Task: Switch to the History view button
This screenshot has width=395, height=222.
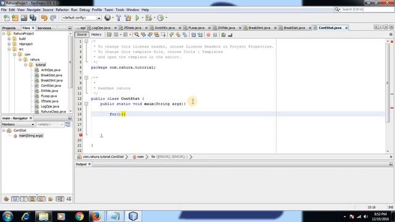Action: coord(96,35)
